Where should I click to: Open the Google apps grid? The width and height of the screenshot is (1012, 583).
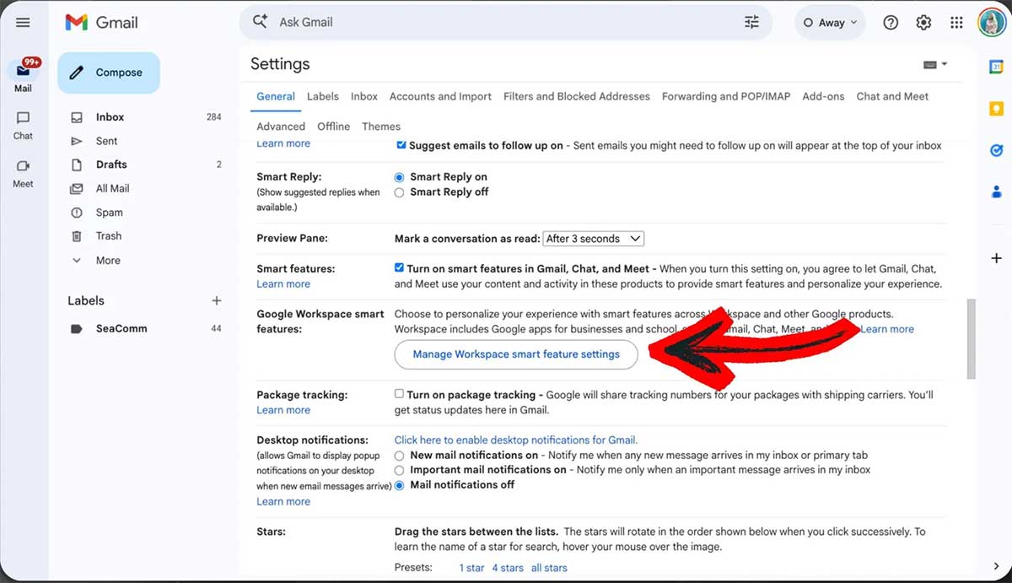point(956,23)
